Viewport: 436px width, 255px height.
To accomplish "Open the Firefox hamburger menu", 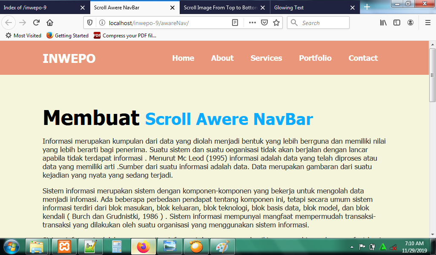I will tap(427, 23).
